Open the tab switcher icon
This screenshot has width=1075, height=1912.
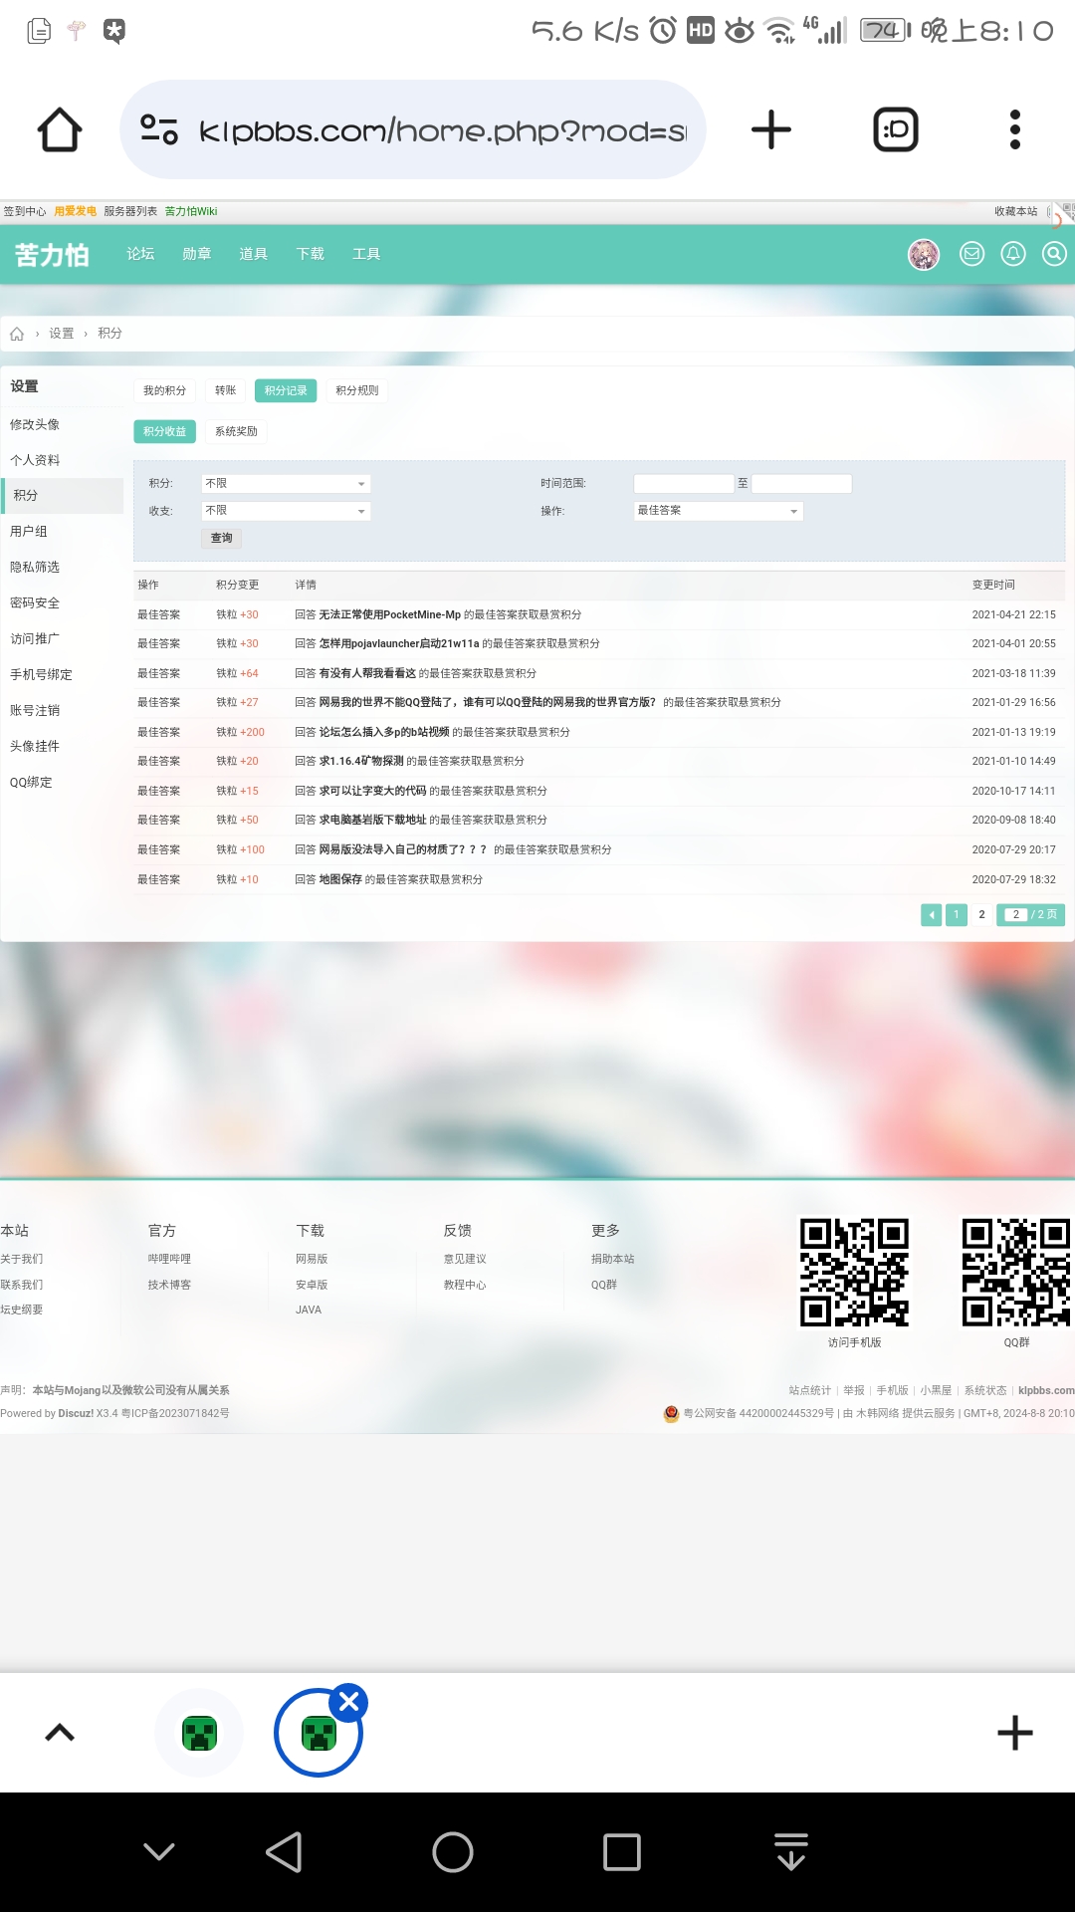coord(896,129)
